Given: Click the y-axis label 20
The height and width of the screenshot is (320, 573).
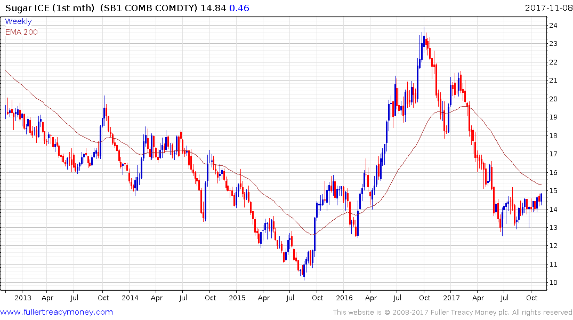Looking at the screenshot, I should [x=553, y=99].
